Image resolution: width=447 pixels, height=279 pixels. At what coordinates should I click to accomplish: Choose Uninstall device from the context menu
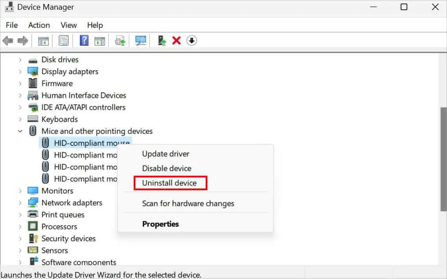pyautogui.click(x=170, y=183)
